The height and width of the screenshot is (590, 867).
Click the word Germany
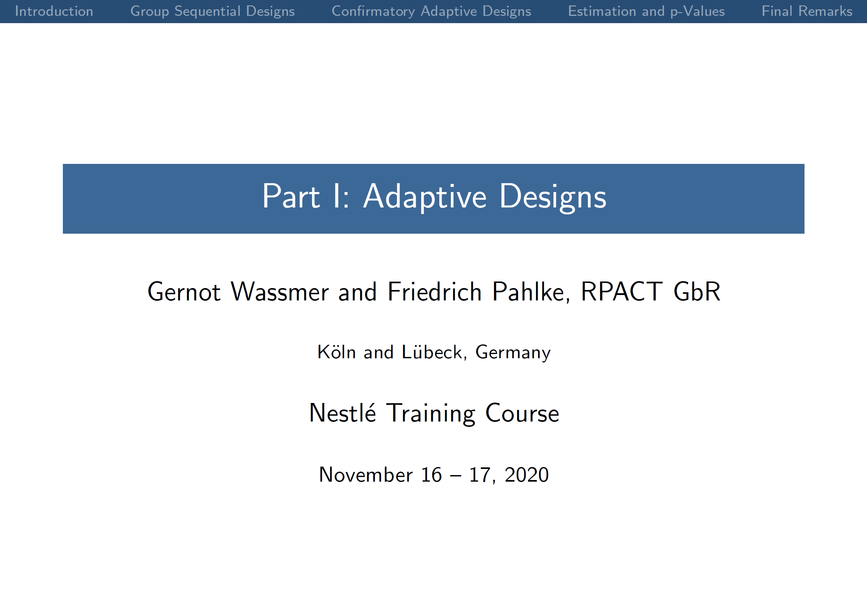click(x=513, y=352)
